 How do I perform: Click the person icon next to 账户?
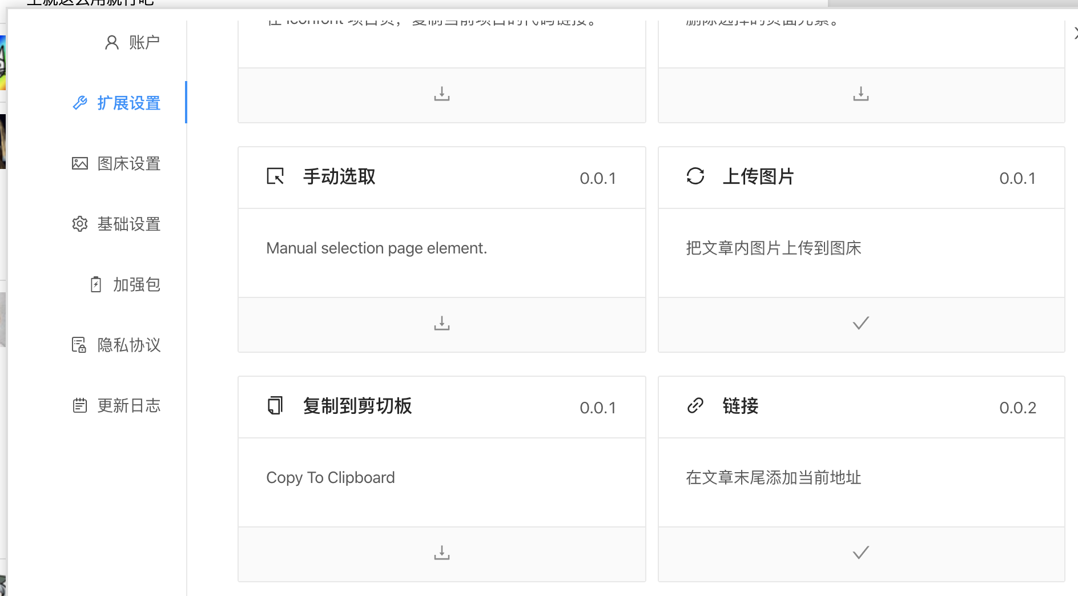(111, 42)
